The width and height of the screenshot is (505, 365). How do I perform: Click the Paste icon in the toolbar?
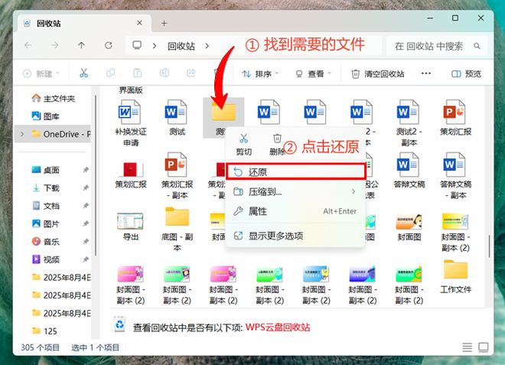[138, 73]
